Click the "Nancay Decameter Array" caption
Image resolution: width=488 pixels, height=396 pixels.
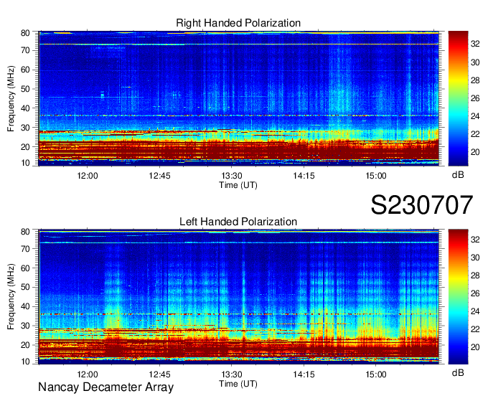pyautogui.click(x=105, y=387)
